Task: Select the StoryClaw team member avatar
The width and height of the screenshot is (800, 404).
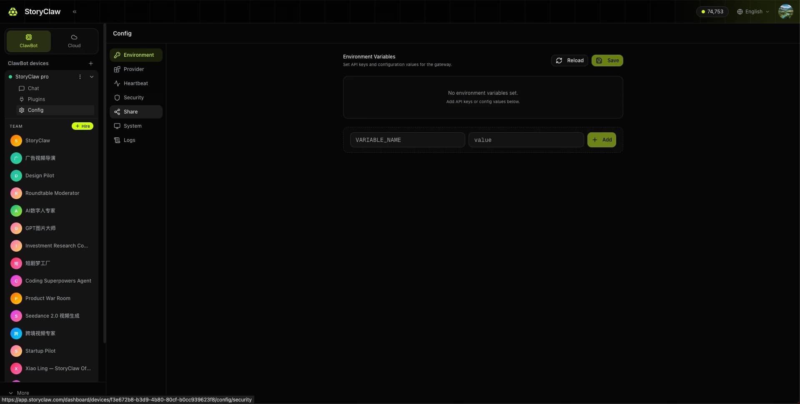Action: (x=16, y=141)
